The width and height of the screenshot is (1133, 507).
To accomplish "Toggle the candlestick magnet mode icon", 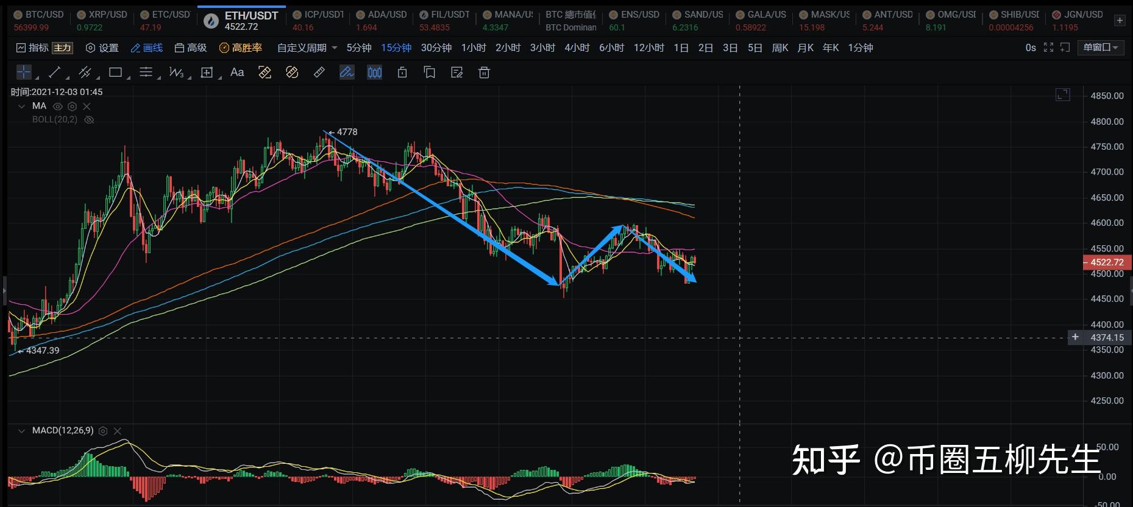I will click(x=374, y=72).
